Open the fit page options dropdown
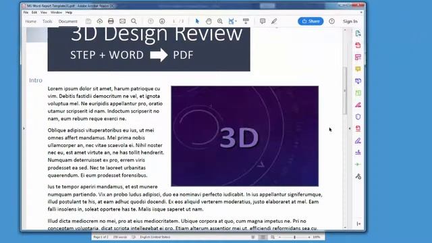 click(x=232, y=21)
